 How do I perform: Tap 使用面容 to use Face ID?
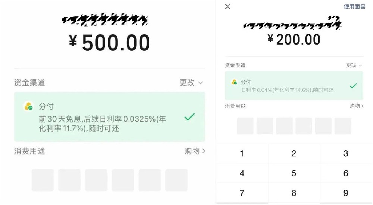(x=354, y=7)
